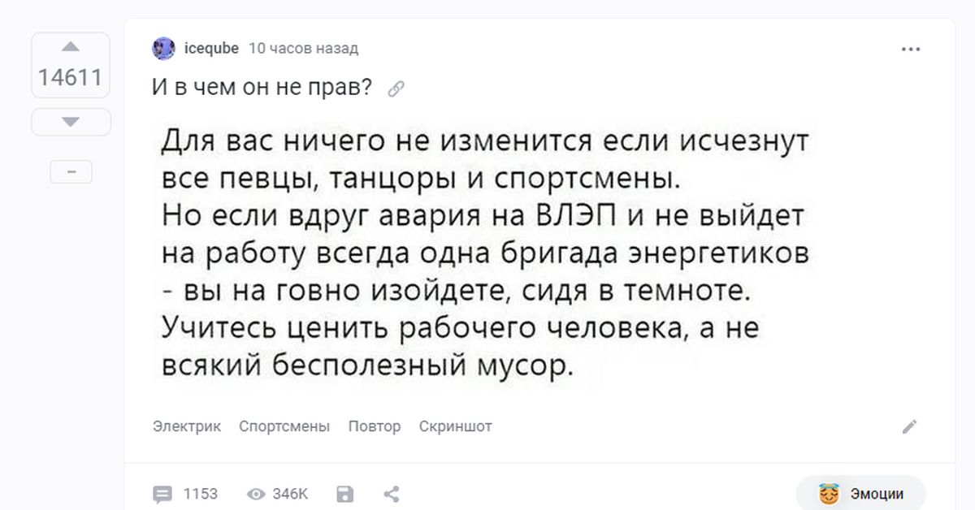Screen dimensions: 975x510
Task: Visit the iceqube profile link
Action: (211, 49)
